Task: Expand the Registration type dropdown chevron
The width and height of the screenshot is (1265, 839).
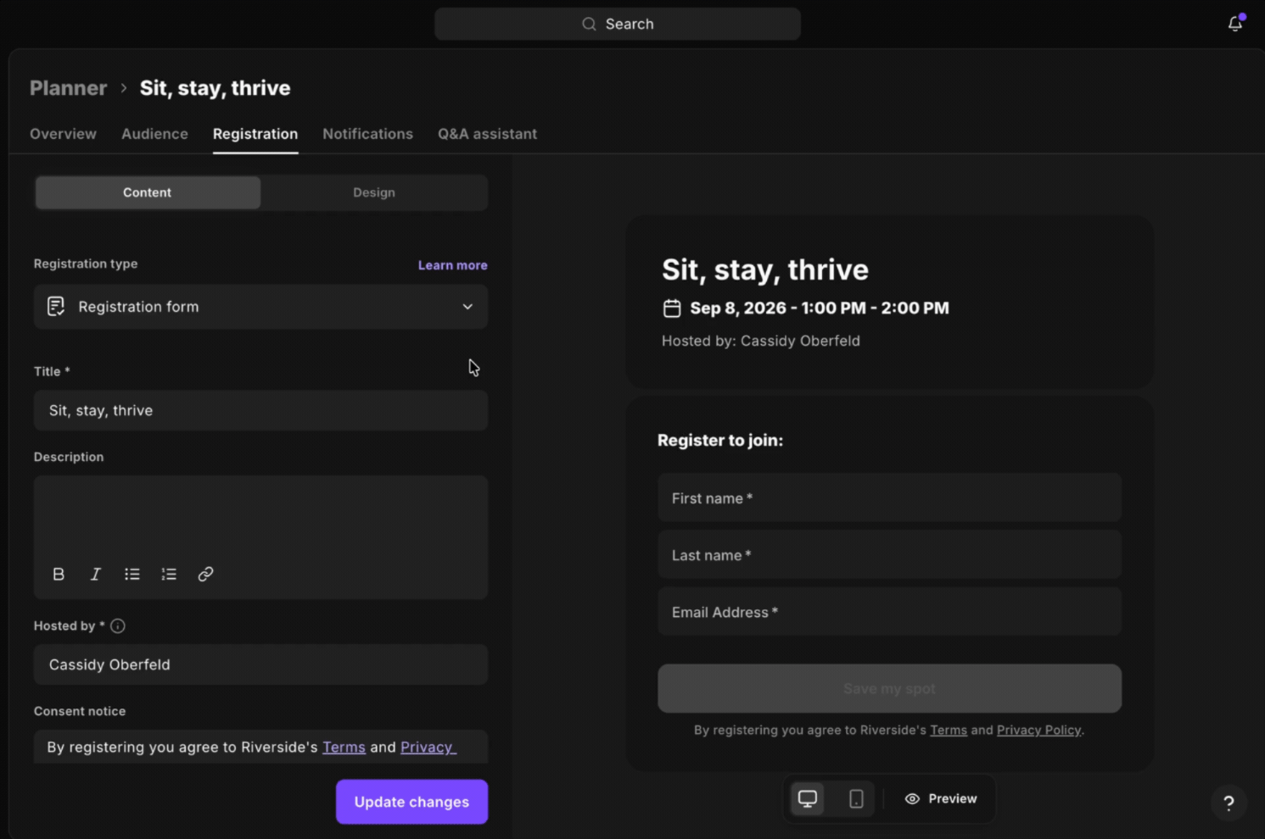Action: [467, 307]
